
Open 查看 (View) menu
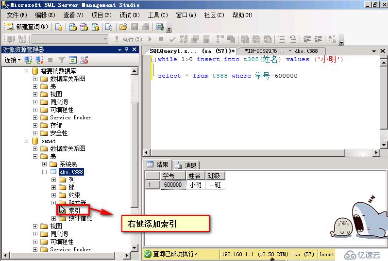[73, 15]
